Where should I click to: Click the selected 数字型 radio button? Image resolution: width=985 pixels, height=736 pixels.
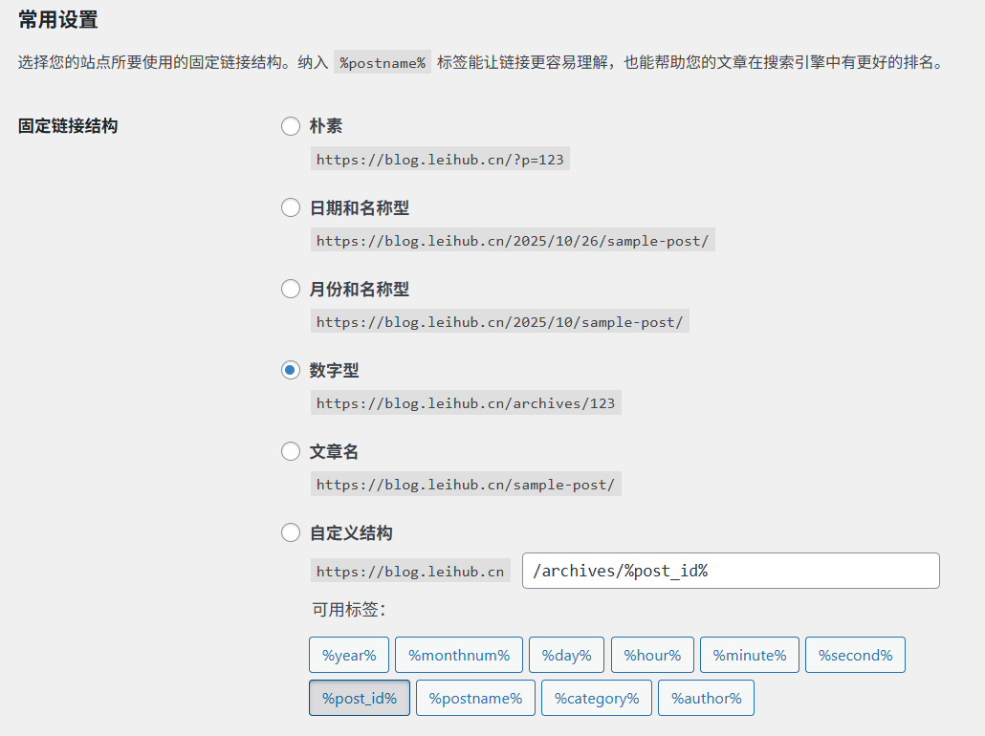(291, 370)
